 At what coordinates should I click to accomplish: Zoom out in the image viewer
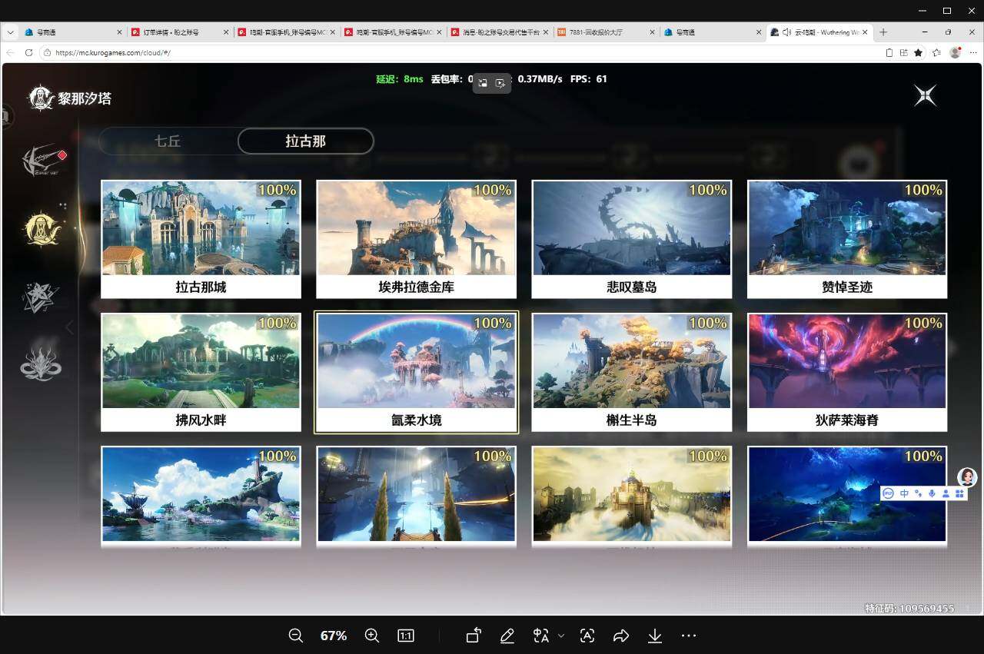295,636
